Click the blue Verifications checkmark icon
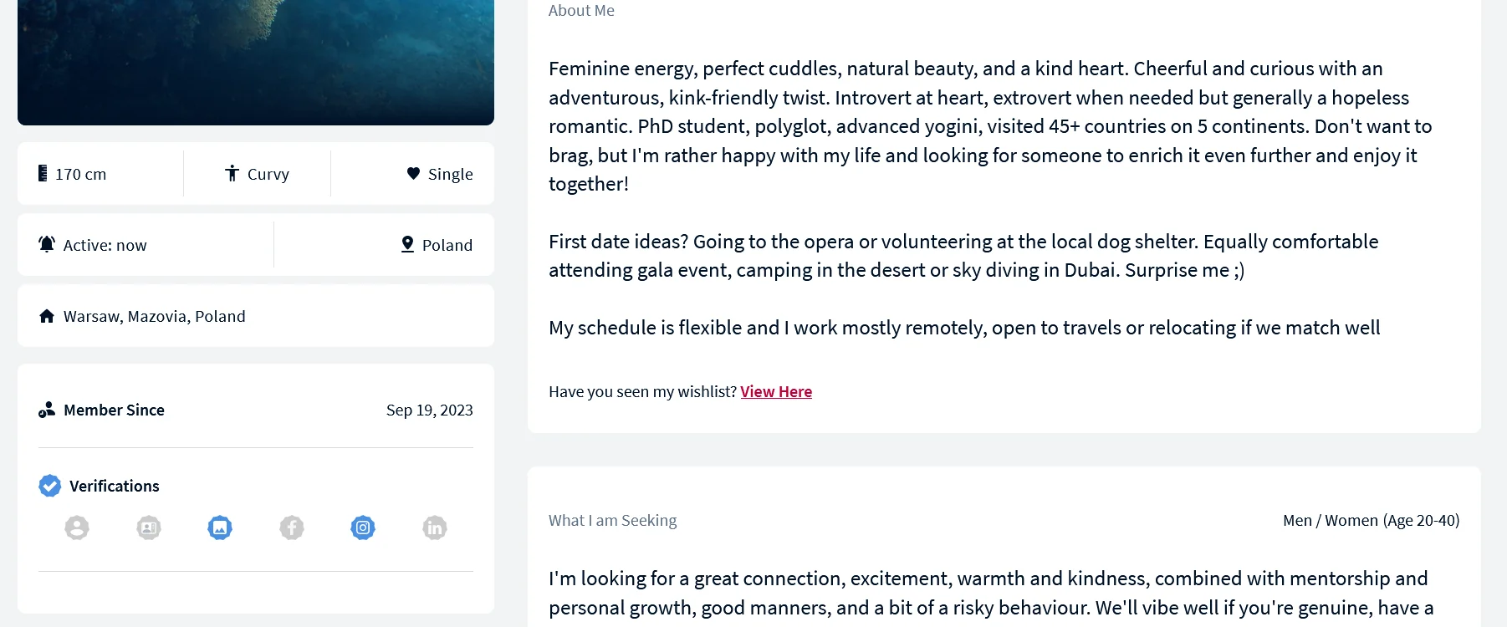Screen dimensions: 1507x627 [50, 486]
